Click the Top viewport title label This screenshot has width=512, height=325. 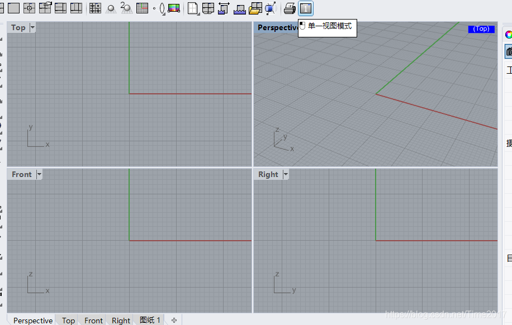(18, 27)
